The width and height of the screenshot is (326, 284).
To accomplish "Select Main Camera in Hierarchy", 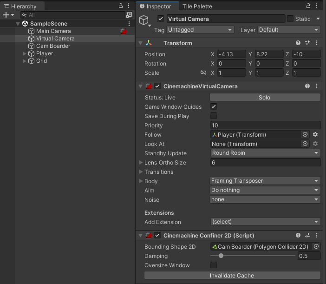I will click(x=53, y=31).
